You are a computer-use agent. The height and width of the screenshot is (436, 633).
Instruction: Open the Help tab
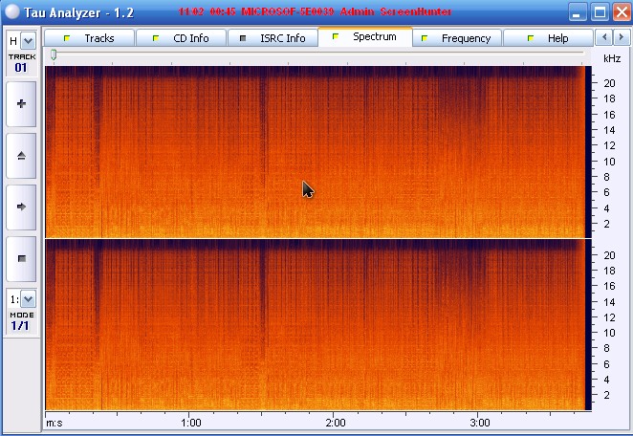click(547, 38)
